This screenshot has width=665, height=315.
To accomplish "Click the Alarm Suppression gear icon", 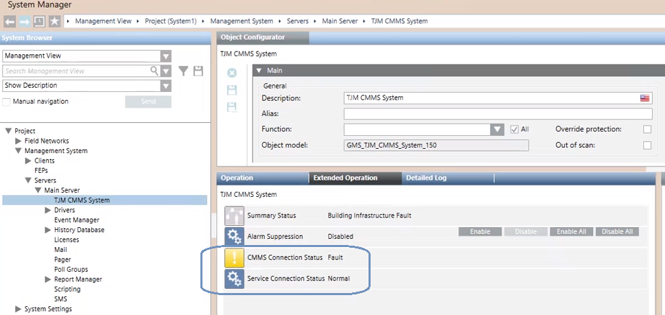I will 234,237.
